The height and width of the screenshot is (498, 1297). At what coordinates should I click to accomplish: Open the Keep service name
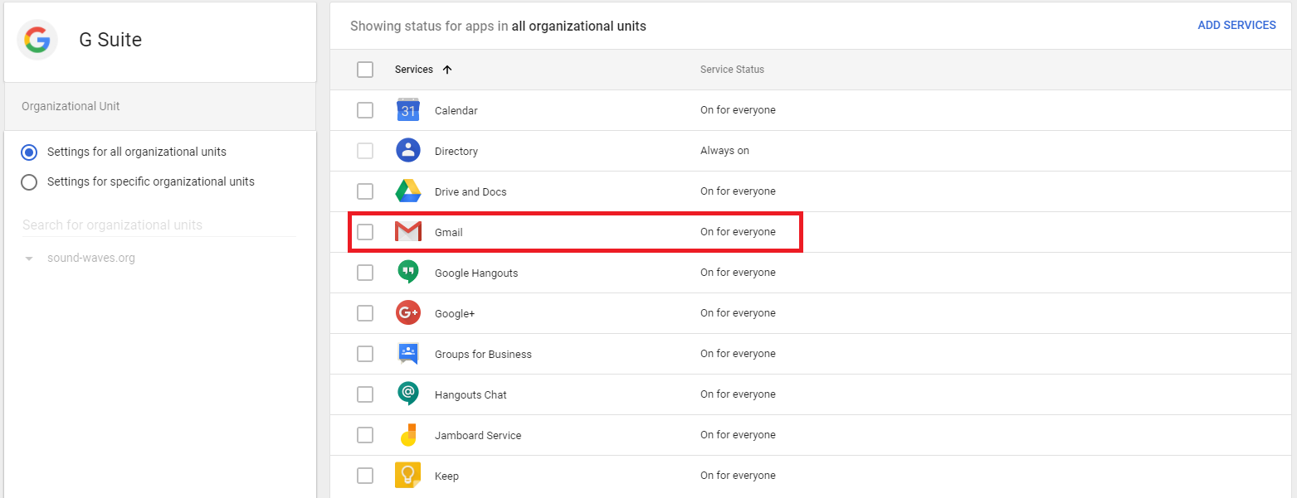446,476
